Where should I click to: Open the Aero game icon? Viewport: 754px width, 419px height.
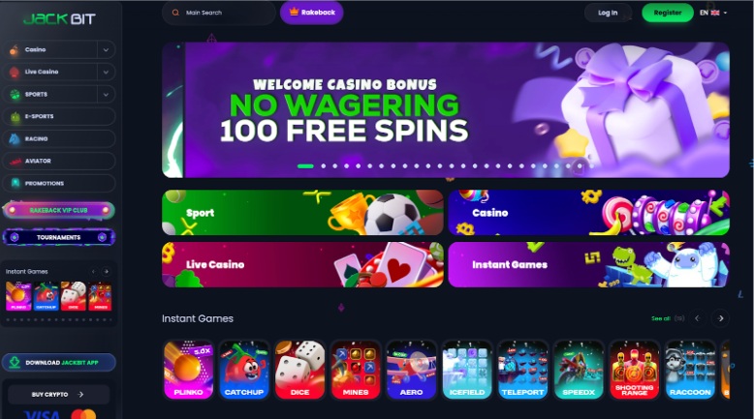coord(412,370)
